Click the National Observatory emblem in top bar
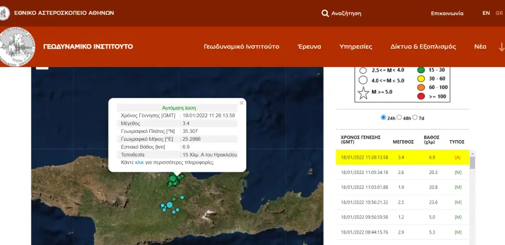 5,12
